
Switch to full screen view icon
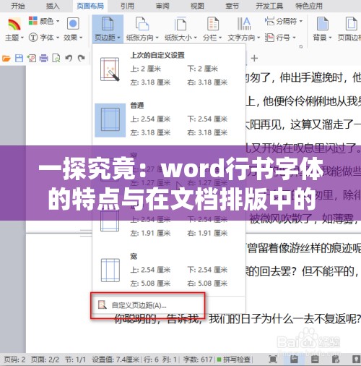pos(273,359)
